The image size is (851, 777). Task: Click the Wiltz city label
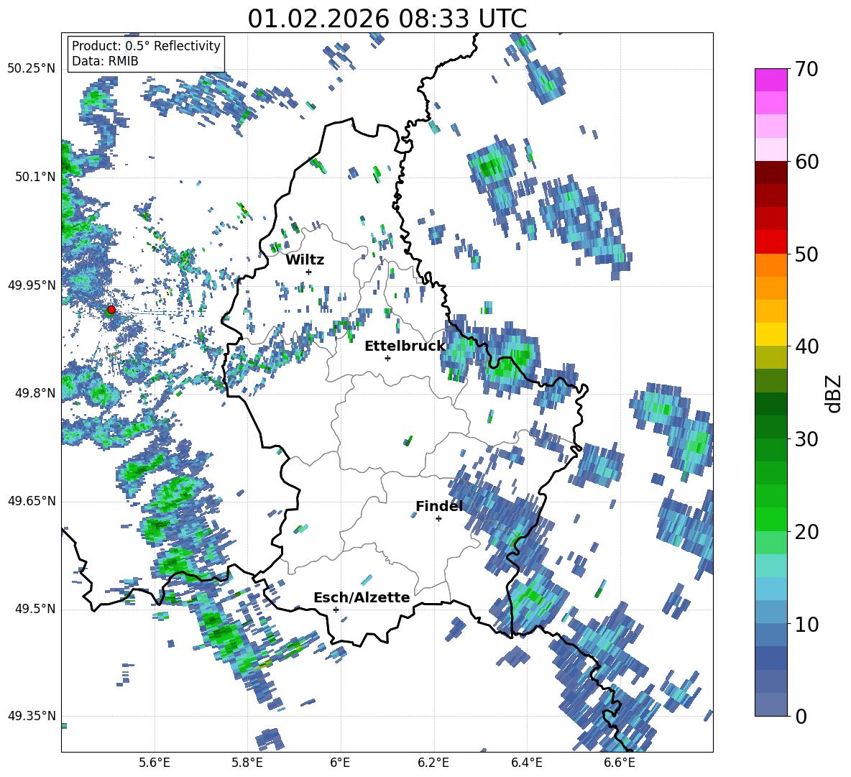coord(305,260)
